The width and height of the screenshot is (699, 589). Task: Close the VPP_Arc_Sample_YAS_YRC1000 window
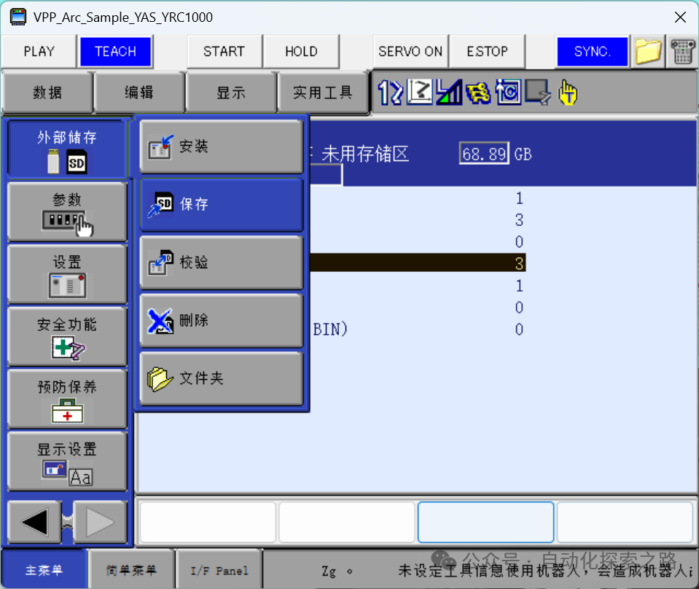tap(680, 17)
